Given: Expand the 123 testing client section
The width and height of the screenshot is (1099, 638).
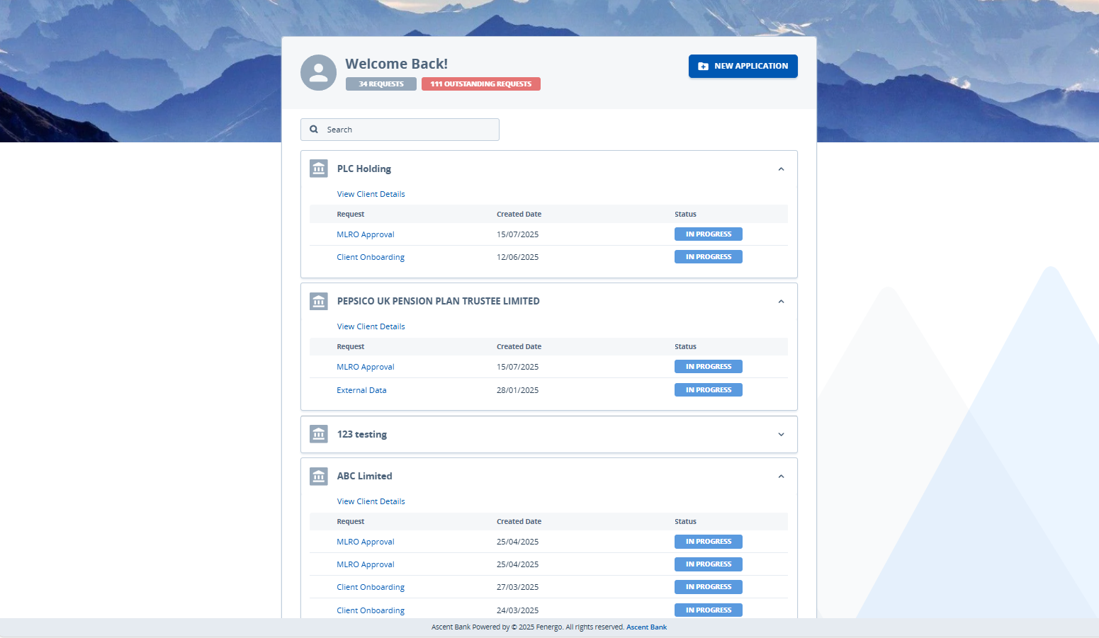Looking at the screenshot, I should (781, 434).
